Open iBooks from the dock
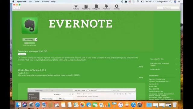Viewport: 193px width, 109px height. coord(127,105)
